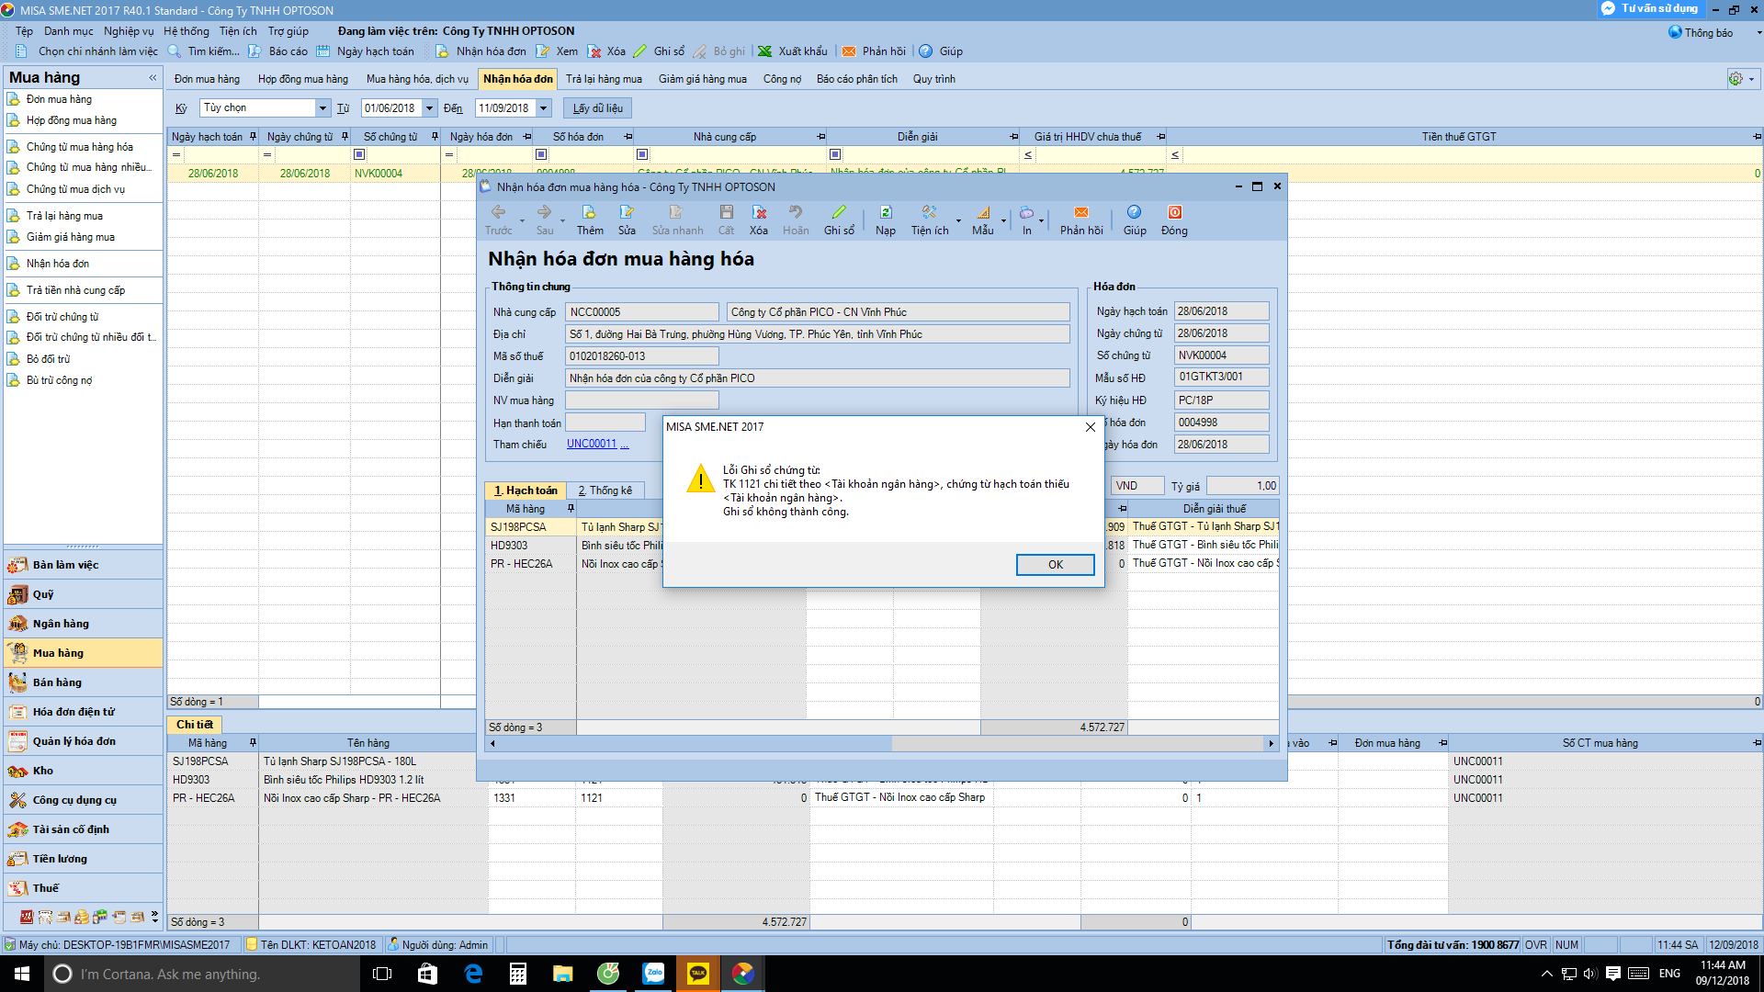Click Xem in main toolbar
Screen dimensions: 1764x992
557,51
